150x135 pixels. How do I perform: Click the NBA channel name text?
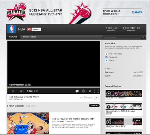tap(22, 29)
